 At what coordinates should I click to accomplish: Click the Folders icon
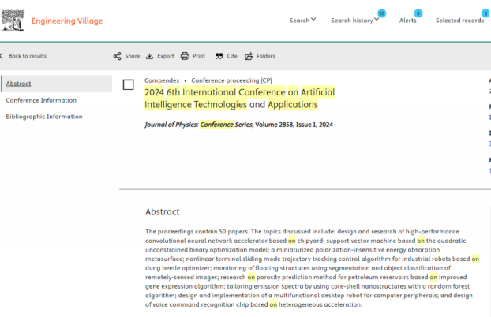point(249,56)
